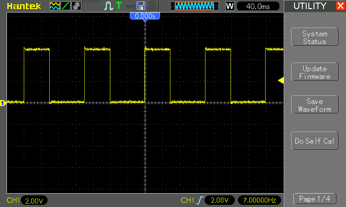346x207 pixels.
Task: Click the printer icon in top bar
Action: [152, 6]
